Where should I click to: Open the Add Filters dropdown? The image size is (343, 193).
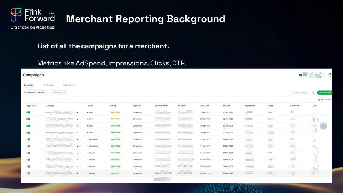(x=58, y=93)
